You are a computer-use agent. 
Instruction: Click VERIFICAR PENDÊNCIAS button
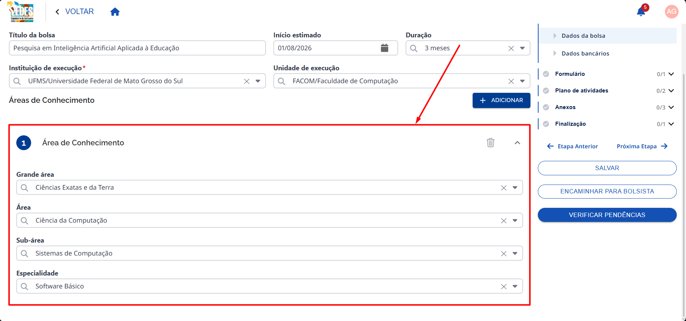click(607, 215)
